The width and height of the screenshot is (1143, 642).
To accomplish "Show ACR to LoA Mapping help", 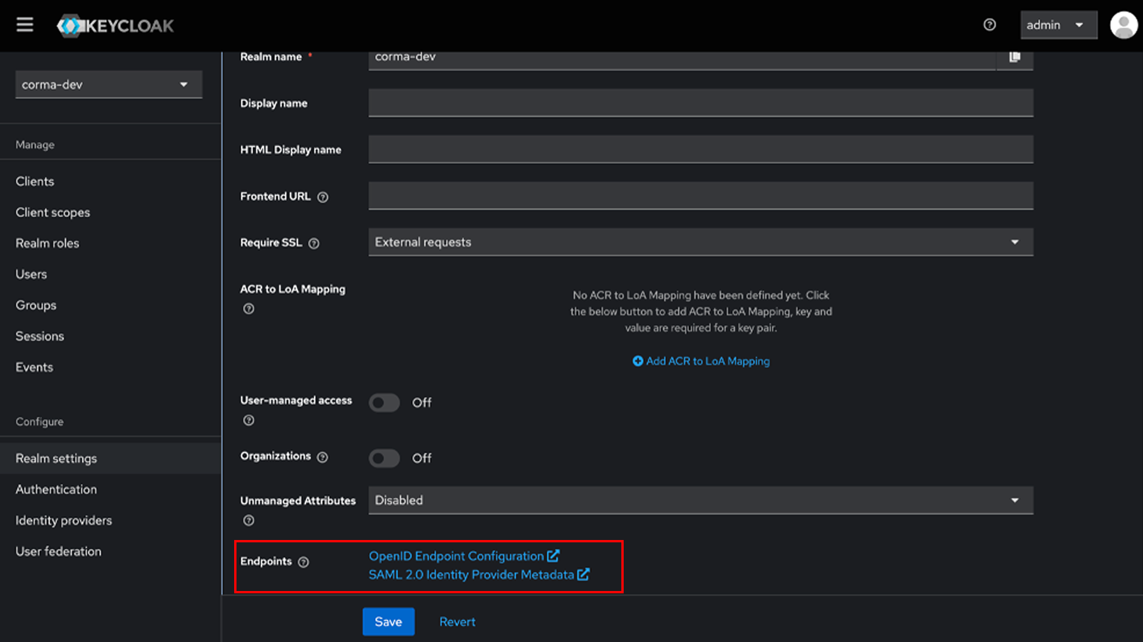I will 249,309.
